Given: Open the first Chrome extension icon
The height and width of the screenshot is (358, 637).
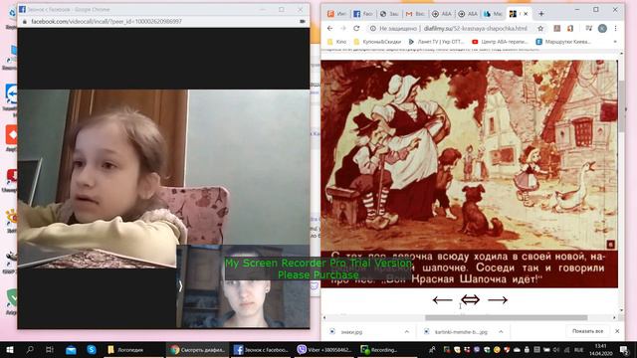Looking at the screenshot, I should (557, 28).
